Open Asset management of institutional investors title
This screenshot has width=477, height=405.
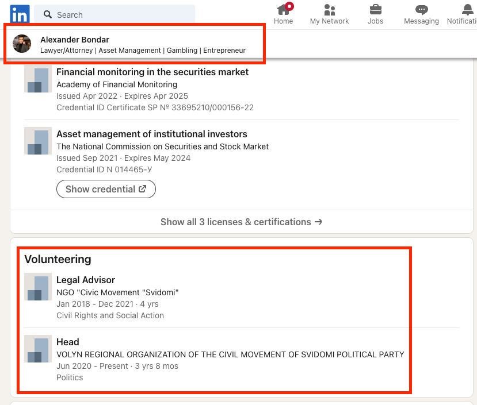(x=151, y=134)
